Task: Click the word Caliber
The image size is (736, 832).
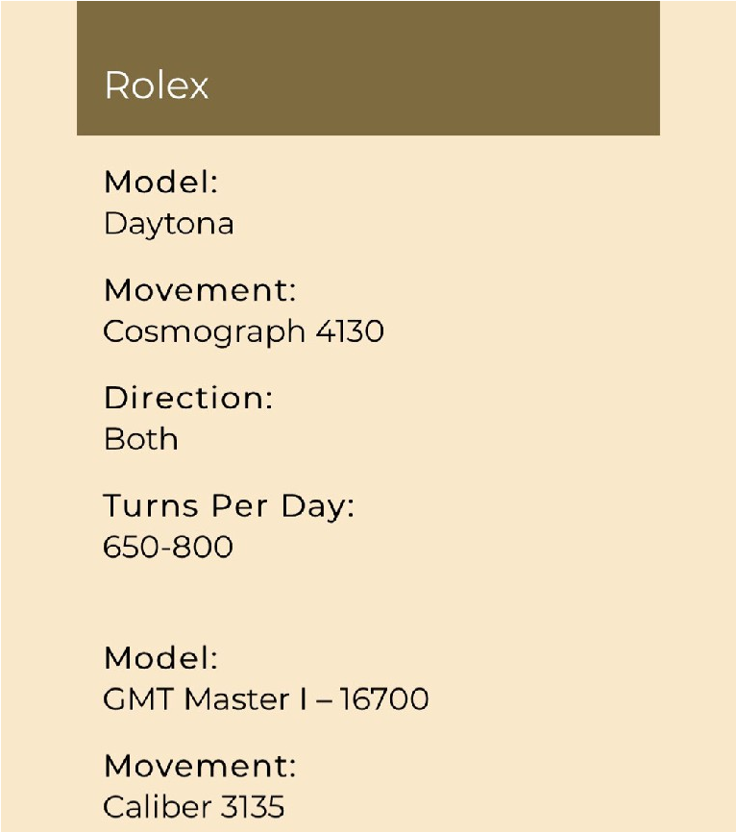Action: point(156,807)
